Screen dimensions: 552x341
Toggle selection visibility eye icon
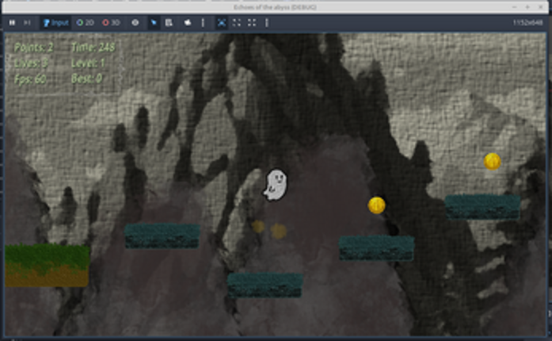point(135,23)
